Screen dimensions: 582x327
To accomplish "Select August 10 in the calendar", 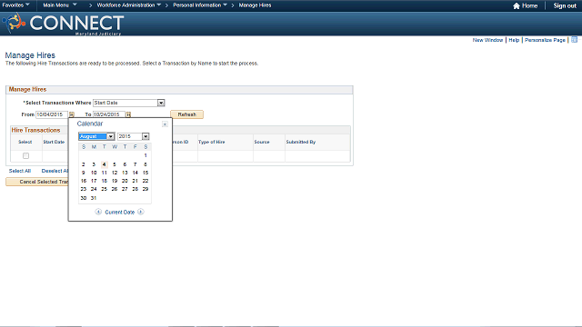I will [x=94, y=173].
